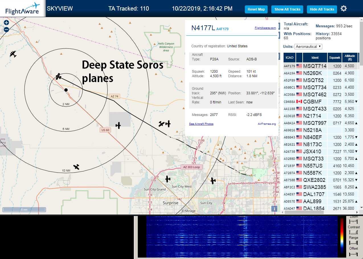Click the aircraft table vertical scrollbar down arrow
Screen dimensions: 363x259
[x=362, y=207]
